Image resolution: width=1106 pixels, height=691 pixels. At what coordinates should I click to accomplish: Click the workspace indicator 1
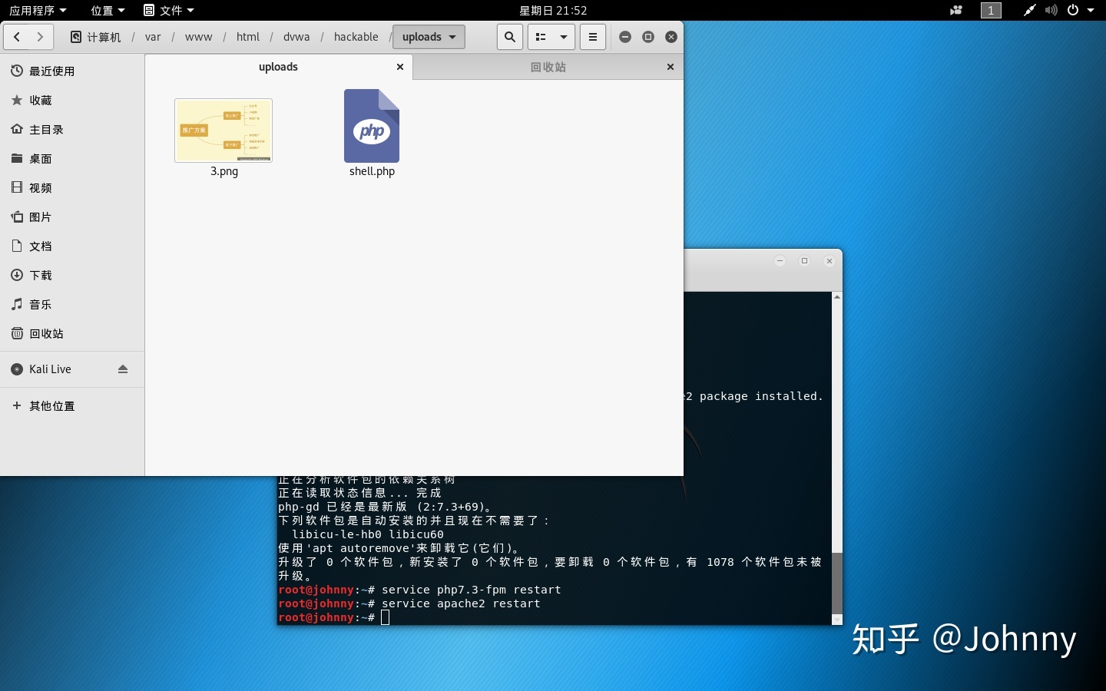(x=991, y=10)
